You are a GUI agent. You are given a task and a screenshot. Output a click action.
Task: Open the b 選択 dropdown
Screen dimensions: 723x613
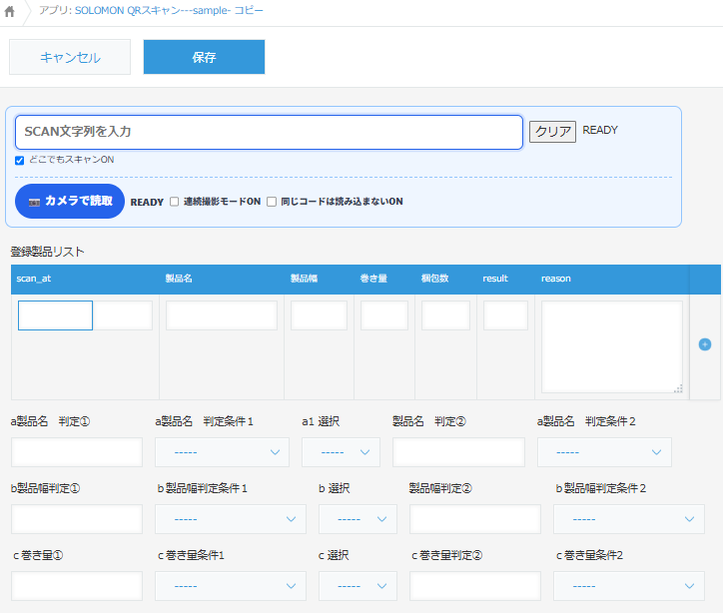pos(358,519)
